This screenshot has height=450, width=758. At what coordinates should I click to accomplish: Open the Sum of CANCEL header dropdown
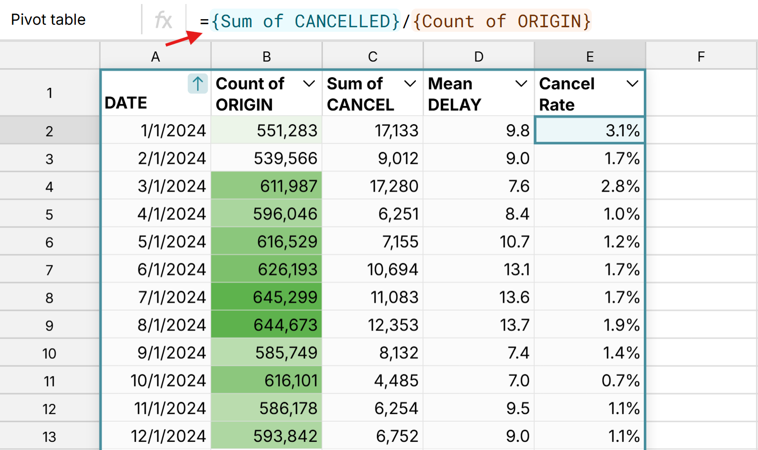[410, 84]
